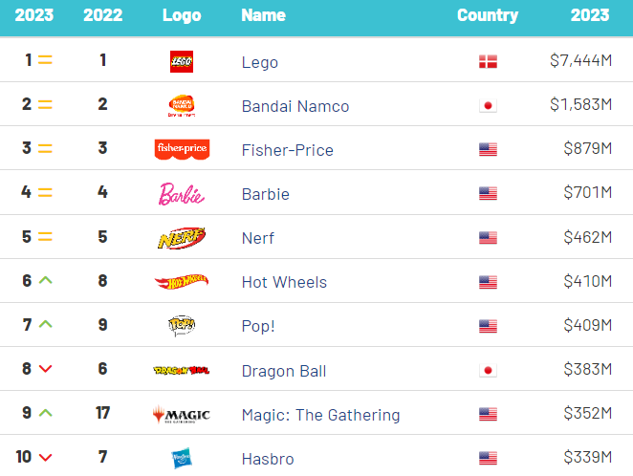Click the Japan flag beside Bandai Namco
This screenshot has width=633, height=476.
point(488,106)
